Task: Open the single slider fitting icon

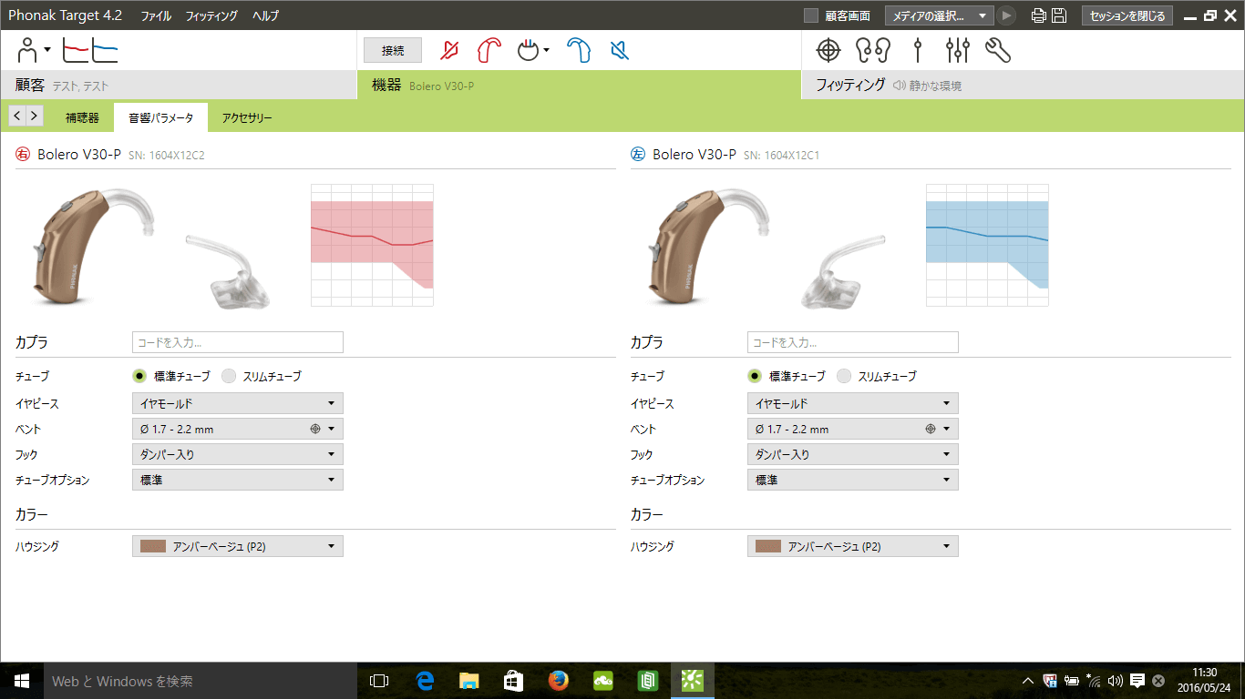Action: (918, 50)
